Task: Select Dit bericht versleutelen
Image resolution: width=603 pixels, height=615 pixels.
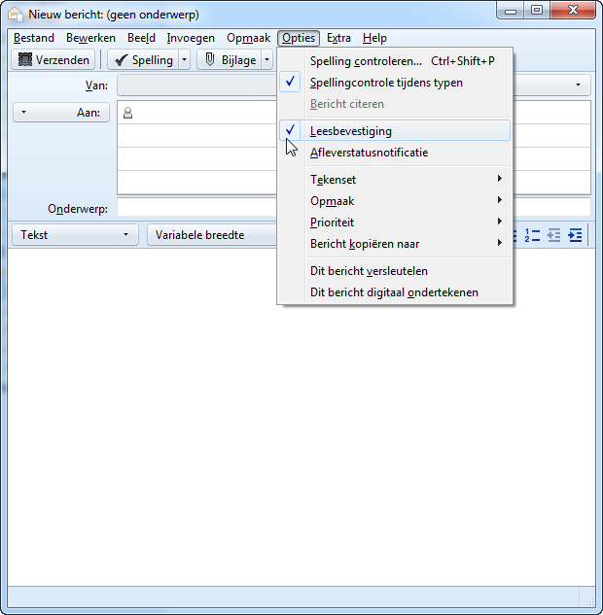Action: [x=395, y=271]
